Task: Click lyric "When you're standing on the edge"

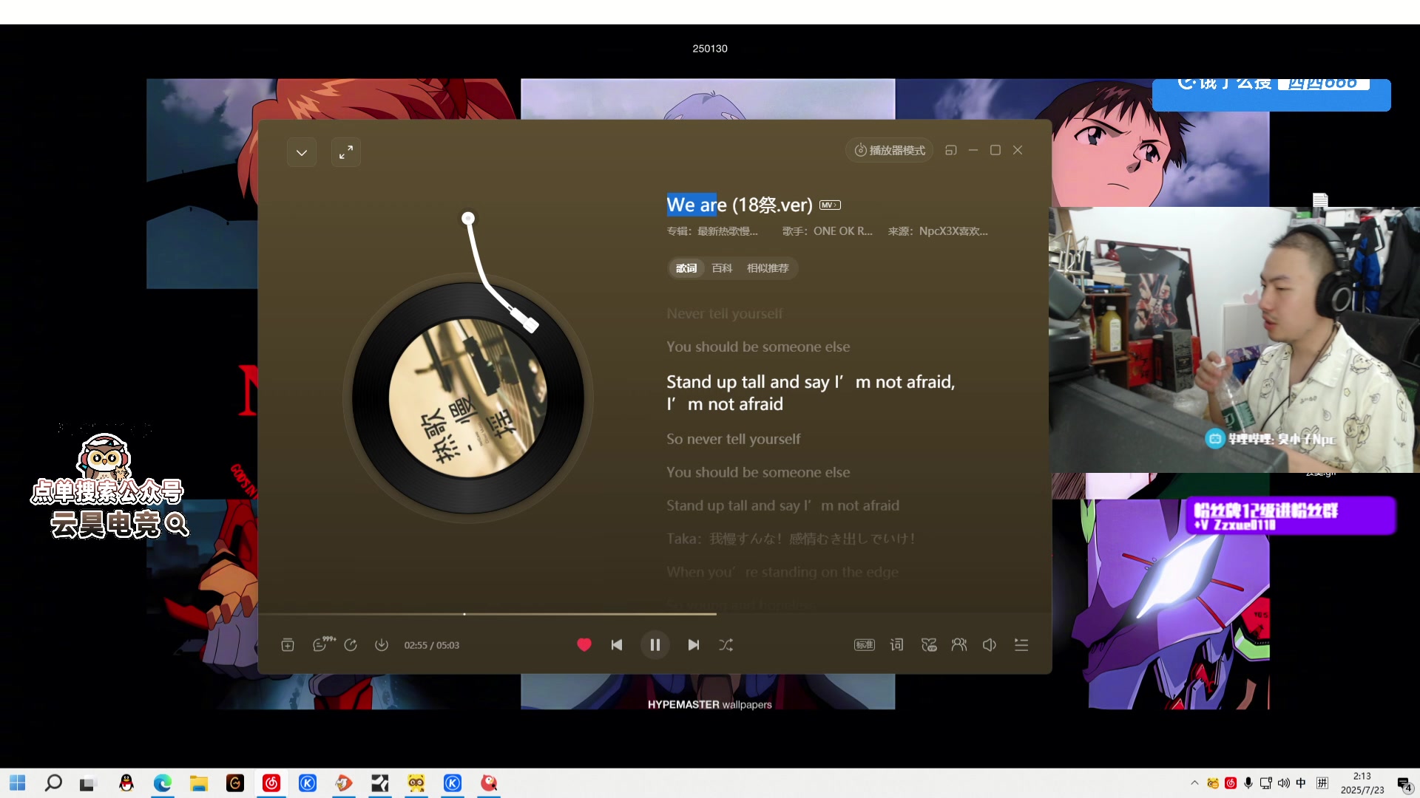Action: (782, 572)
